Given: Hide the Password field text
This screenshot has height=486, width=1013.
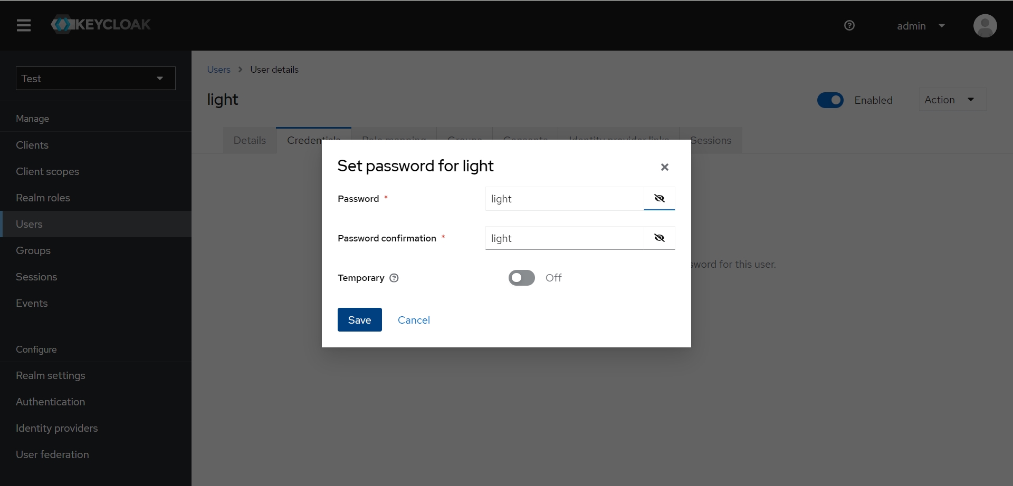Looking at the screenshot, I should 659,198.
